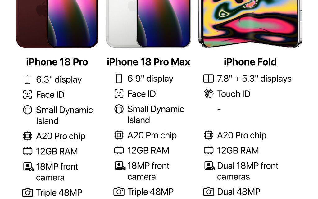Click the foldable display icon beside 7.8" + 5.3"
The height and width of the screenshot is (199, 318).
click(208, 79)
